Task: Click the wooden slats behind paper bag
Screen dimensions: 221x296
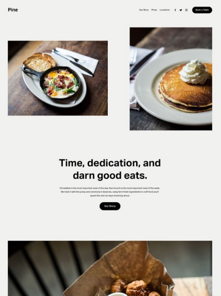Action: point(47,268)
